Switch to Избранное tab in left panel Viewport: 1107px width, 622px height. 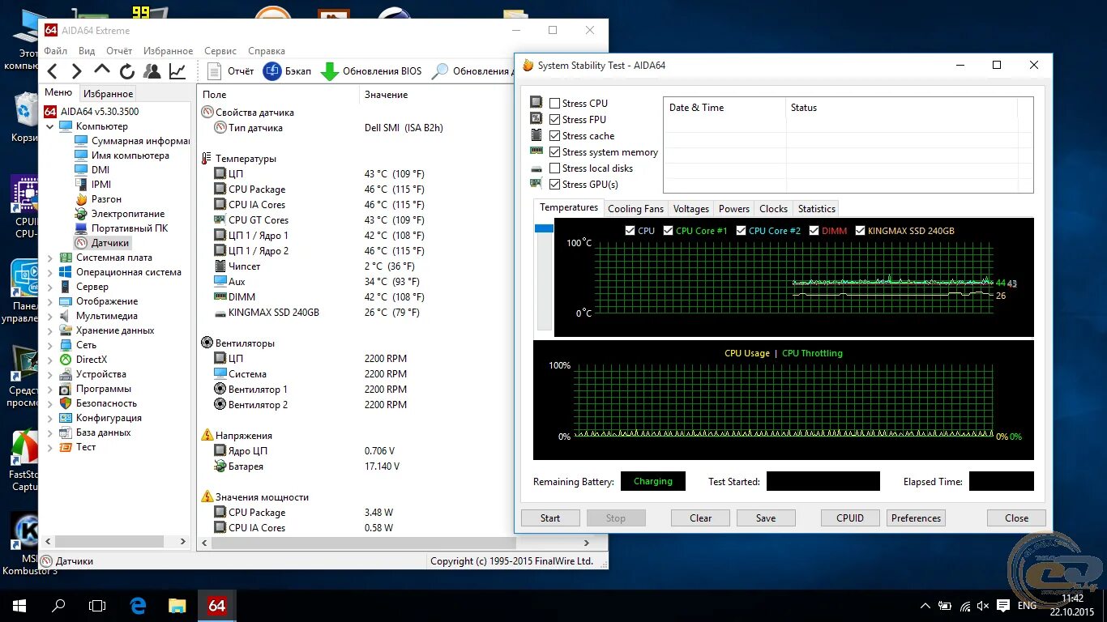pyautogui.click(x=109, y=94)
